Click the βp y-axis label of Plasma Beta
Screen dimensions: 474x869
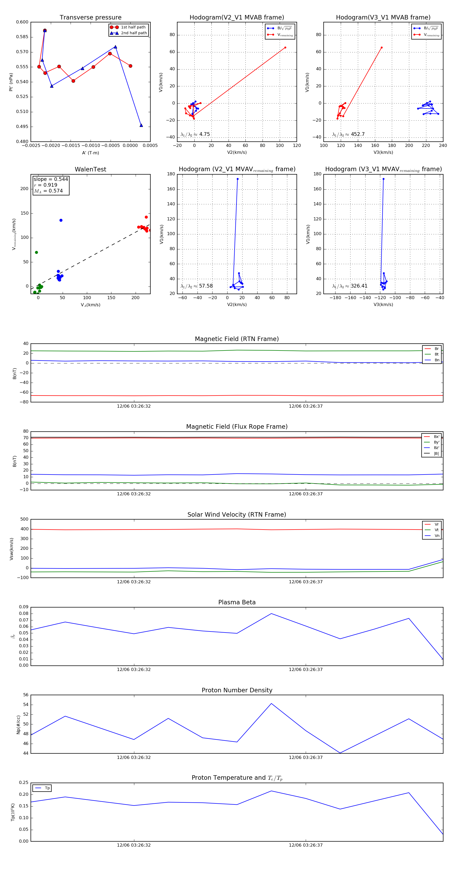(13, 636)
